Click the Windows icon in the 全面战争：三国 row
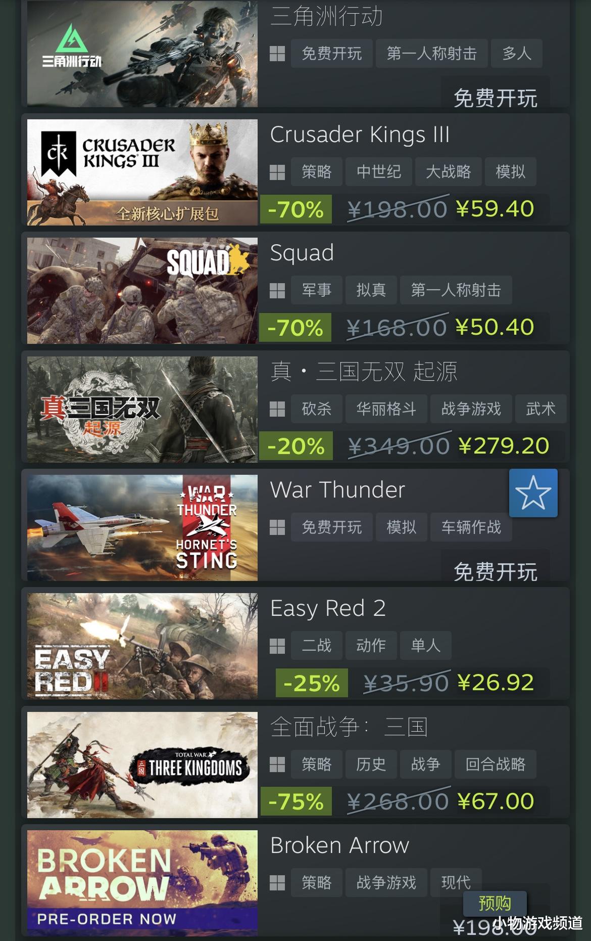 coord(277,765)
